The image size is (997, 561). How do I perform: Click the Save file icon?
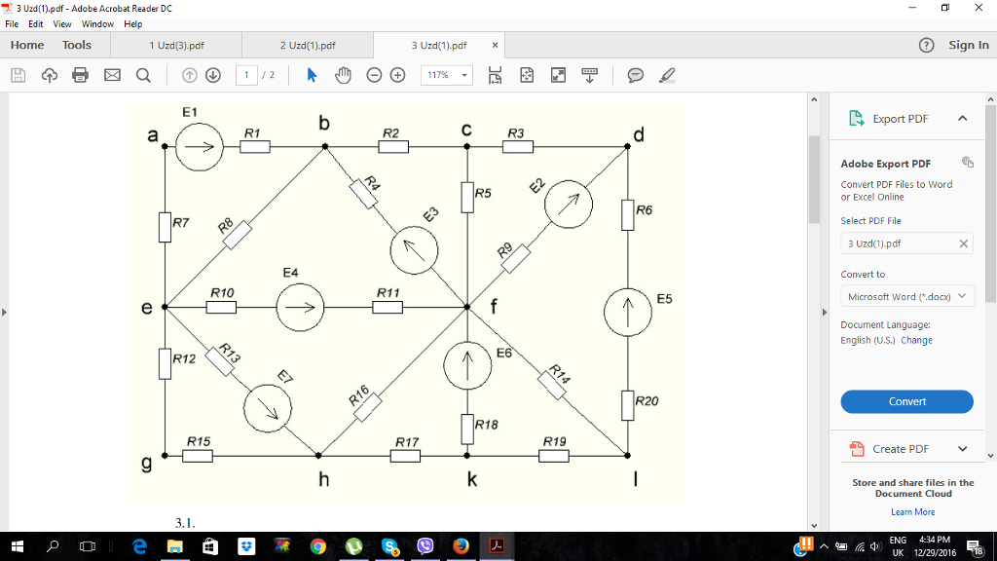(18, 74)
